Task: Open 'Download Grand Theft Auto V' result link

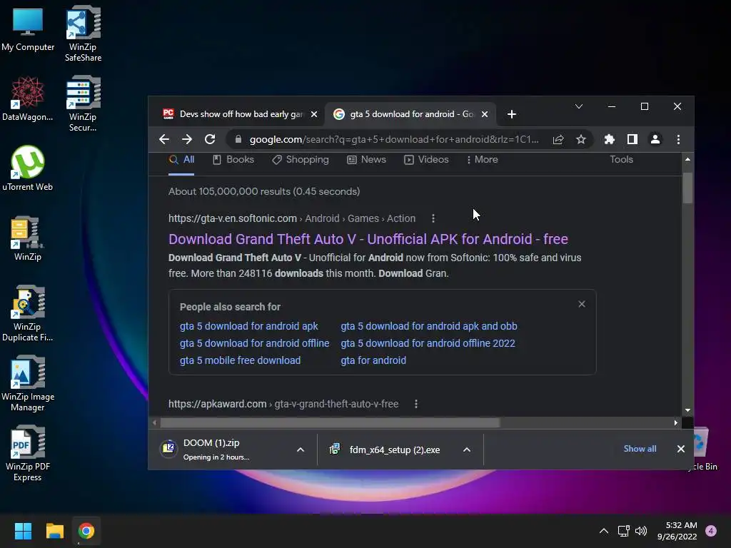Action: [x=368, y=239]
